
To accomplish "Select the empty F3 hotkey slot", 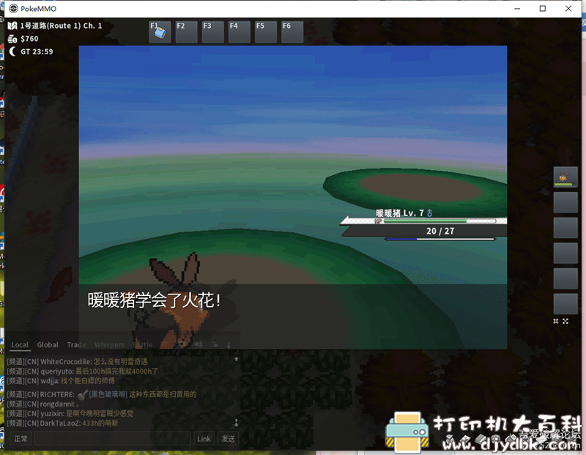I will (x=213, y=32).
